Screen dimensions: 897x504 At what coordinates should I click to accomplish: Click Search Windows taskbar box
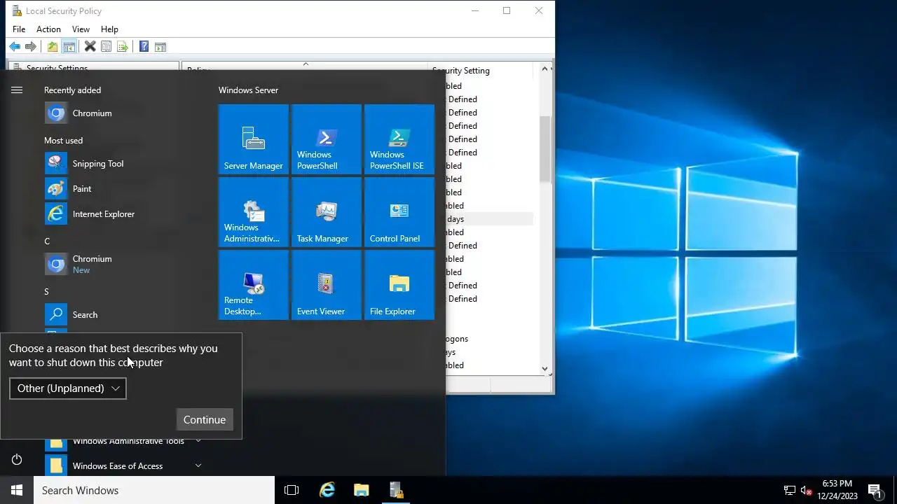pyautogui.click(x=154, y=490)
